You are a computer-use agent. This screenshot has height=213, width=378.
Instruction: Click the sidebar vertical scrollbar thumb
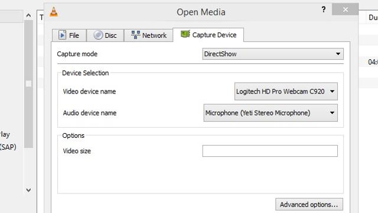pos(28,84)
